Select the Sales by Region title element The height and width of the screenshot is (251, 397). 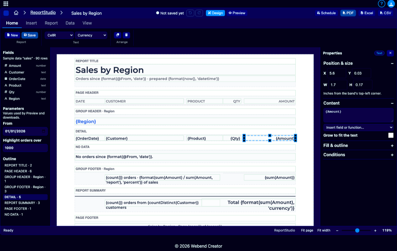pos(185,70)
